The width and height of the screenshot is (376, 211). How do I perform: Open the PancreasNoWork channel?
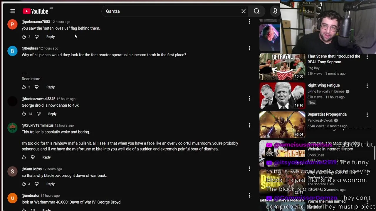click(x=320, y=120)
